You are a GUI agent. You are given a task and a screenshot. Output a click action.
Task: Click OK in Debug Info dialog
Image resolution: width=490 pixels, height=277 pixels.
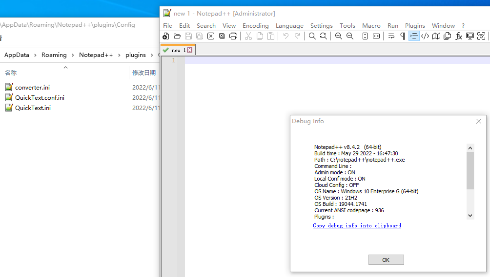[386, 260]
